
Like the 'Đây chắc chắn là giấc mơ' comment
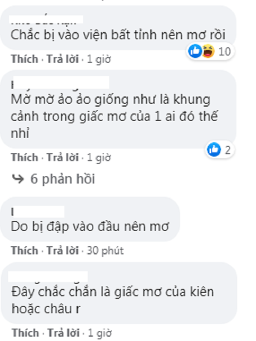click(25, 333)
